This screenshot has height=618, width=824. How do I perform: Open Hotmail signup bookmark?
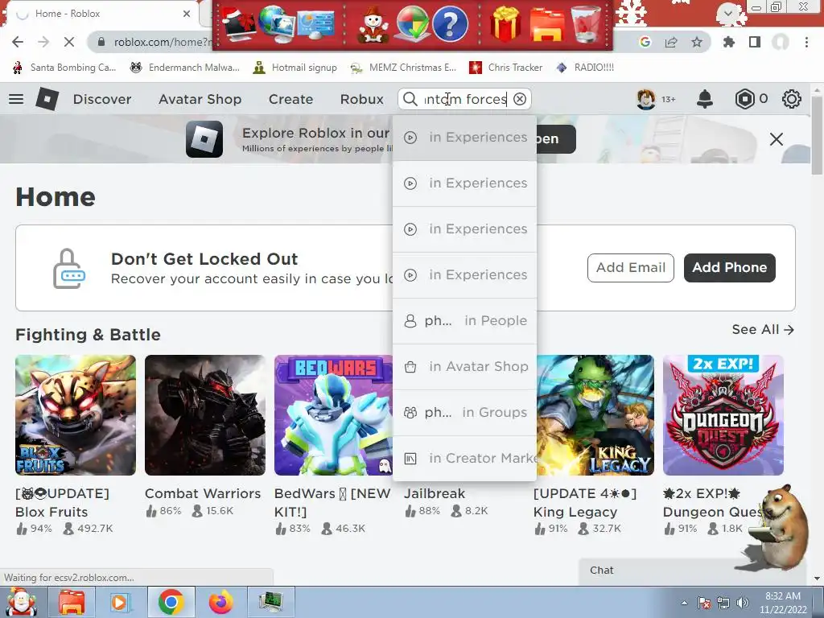295,68
